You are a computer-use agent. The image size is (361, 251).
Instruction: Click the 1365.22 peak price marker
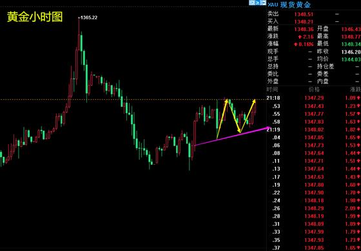[88, 18]
